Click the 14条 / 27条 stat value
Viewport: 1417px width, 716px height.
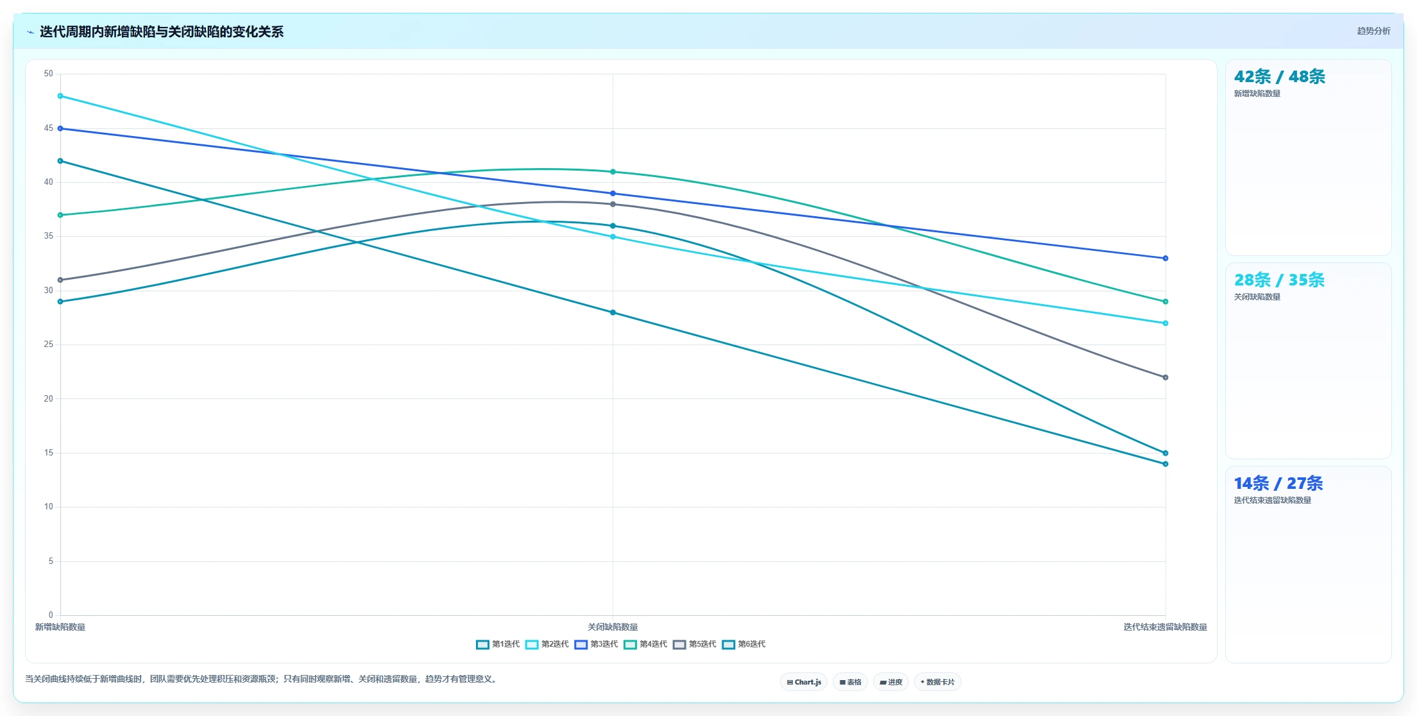(1278, 484)
